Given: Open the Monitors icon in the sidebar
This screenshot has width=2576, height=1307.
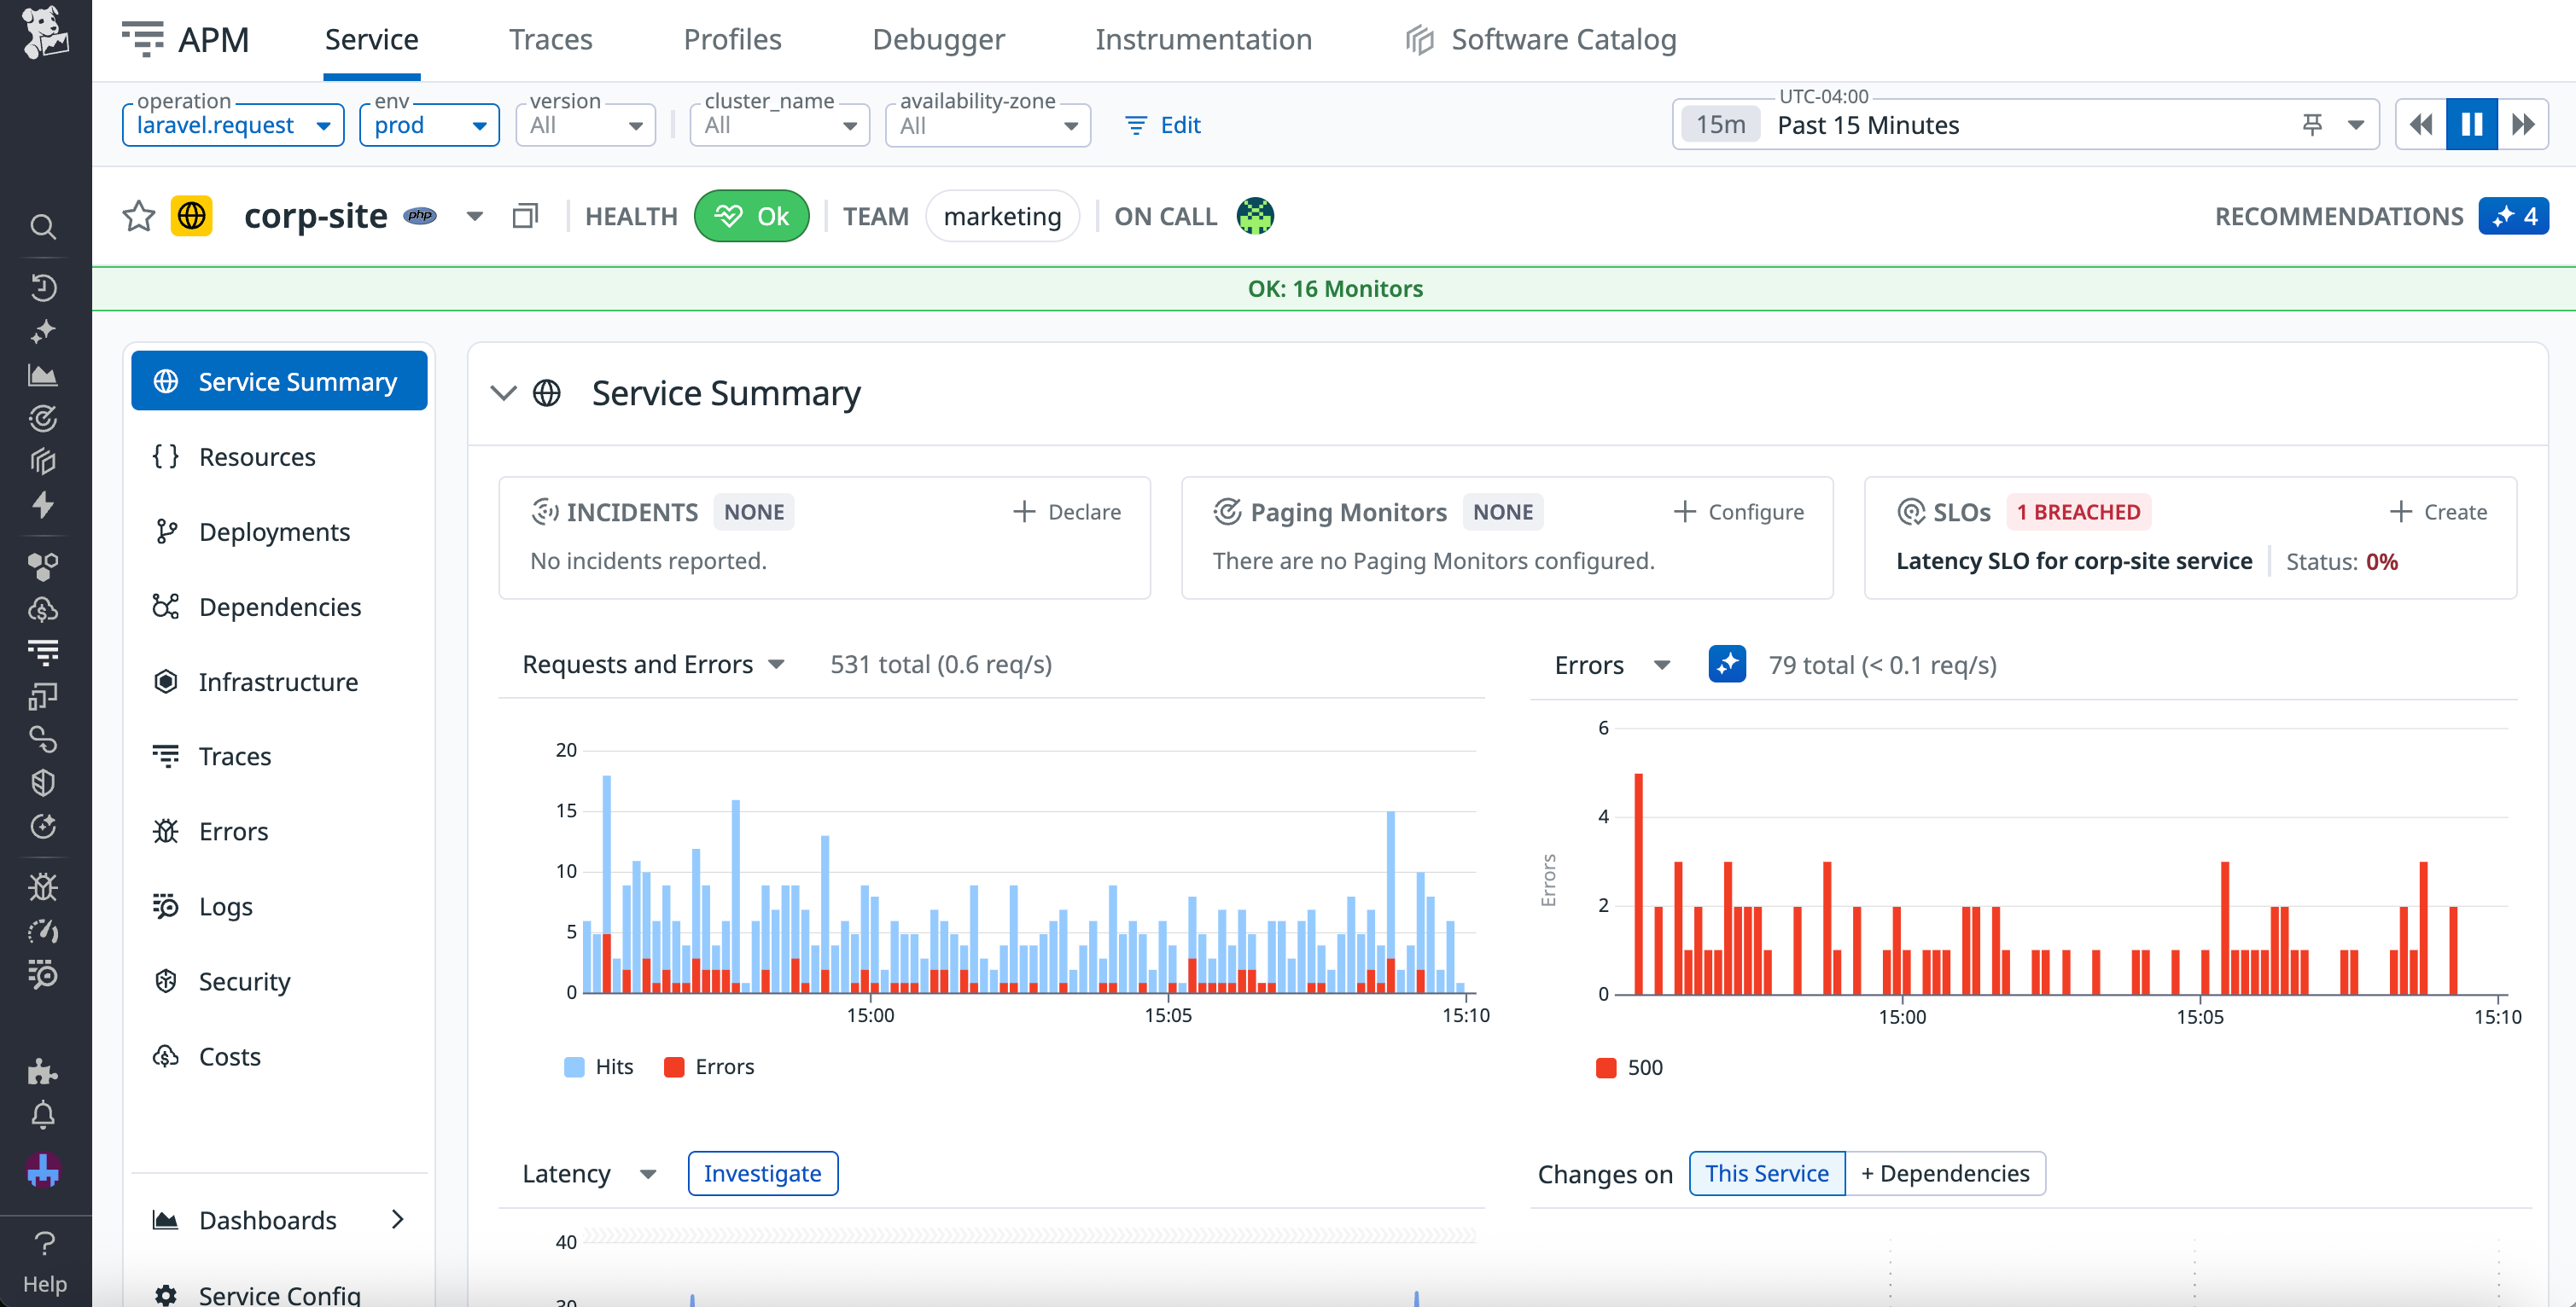Looking at the screenshot, I should pos(44,419).
